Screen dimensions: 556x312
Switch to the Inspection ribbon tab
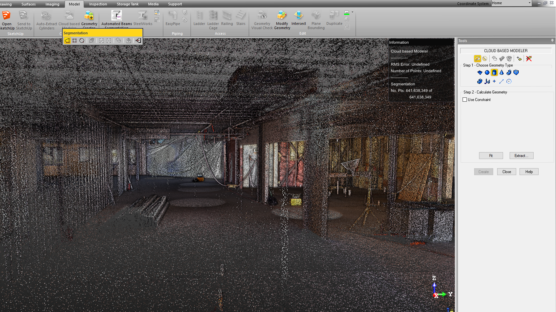pyautogui.click(x=98, y=4)
